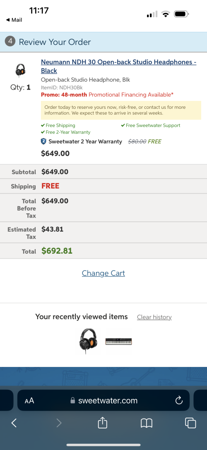The image size is (207, 450).
Task: Open Neumann NDH 30 headphones product link
Action: 118,66
